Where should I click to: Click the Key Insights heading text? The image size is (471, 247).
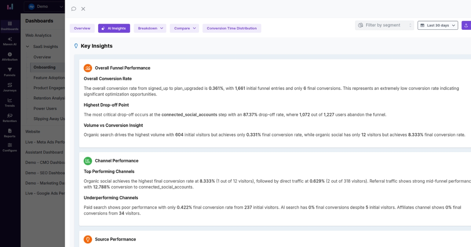coord(97,46)
